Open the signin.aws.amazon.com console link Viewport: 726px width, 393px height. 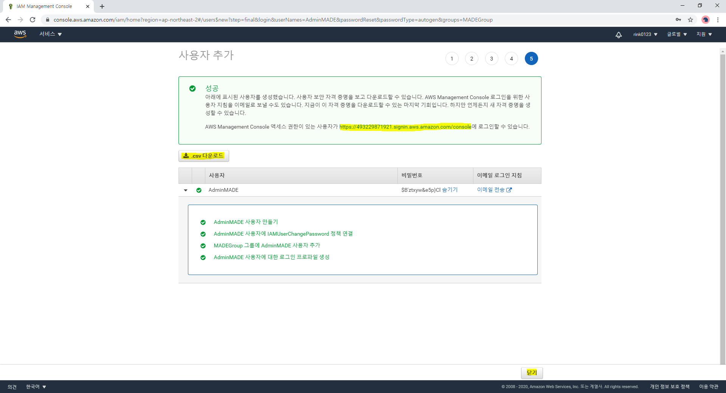click(405, 127)
